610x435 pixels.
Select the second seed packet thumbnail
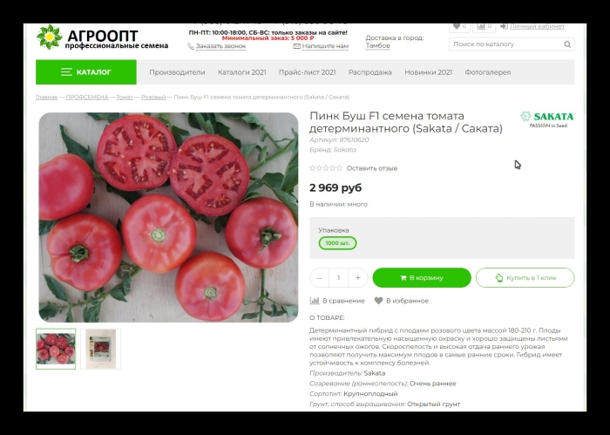[x=101, y=349]
